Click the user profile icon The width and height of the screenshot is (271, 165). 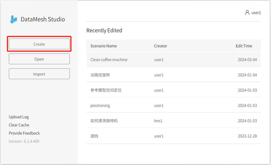(247, 13)
